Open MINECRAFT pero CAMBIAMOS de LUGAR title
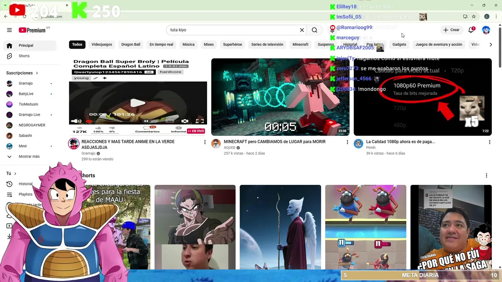The image size is (502, 282). [x=275, y=142]
